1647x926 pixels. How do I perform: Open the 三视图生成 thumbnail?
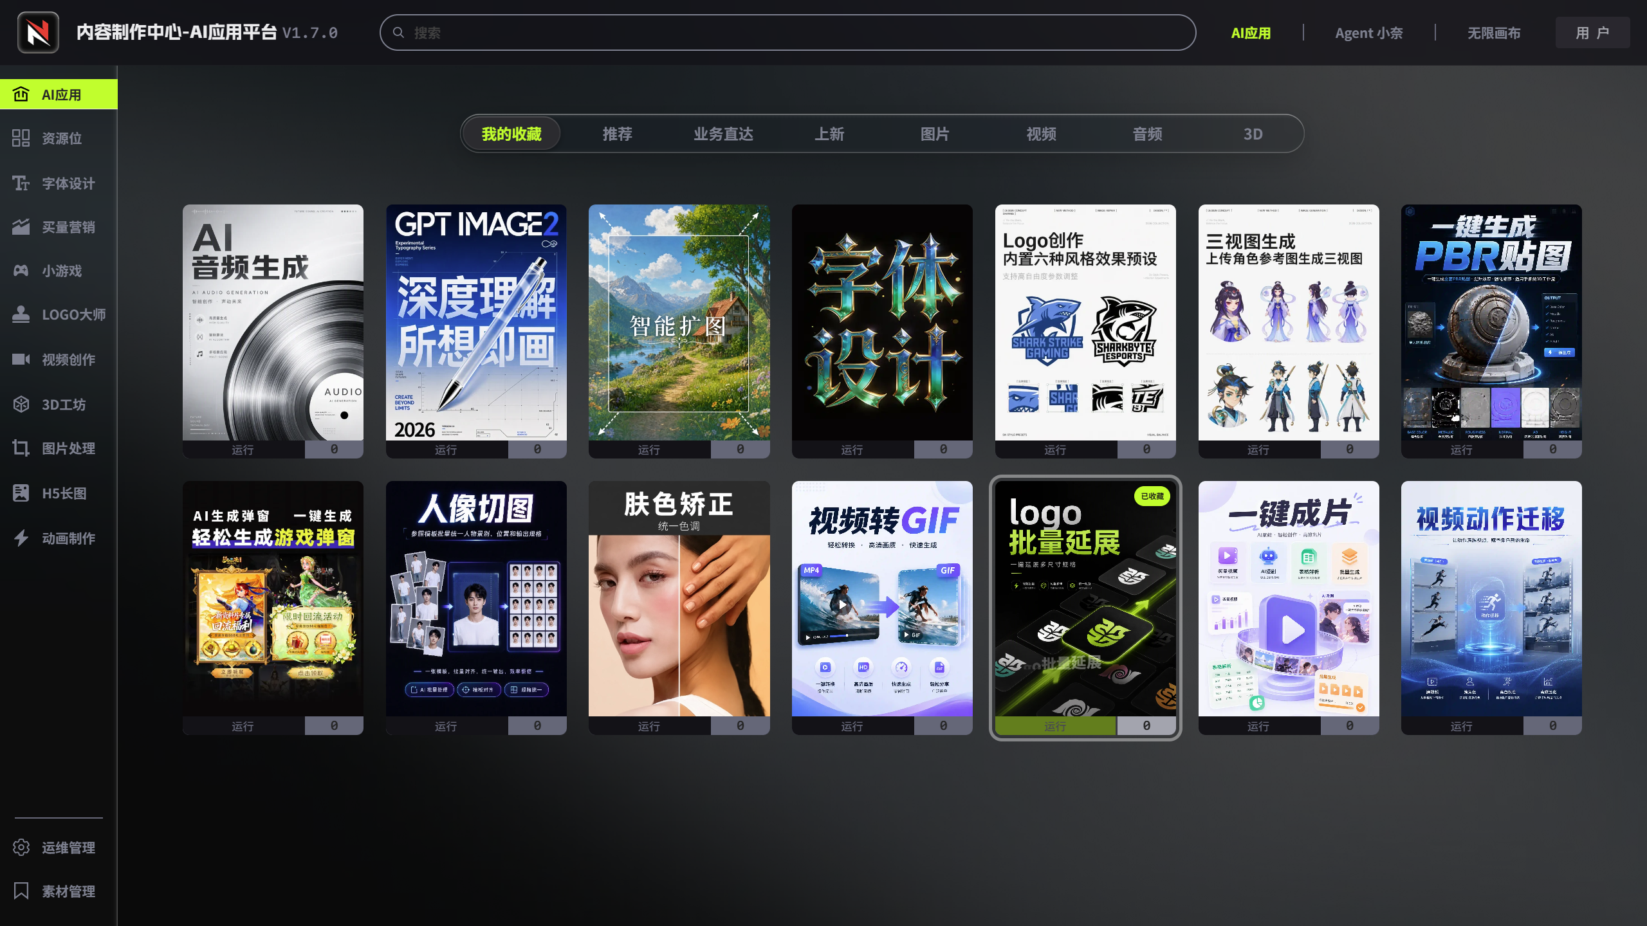(1289, 322)
